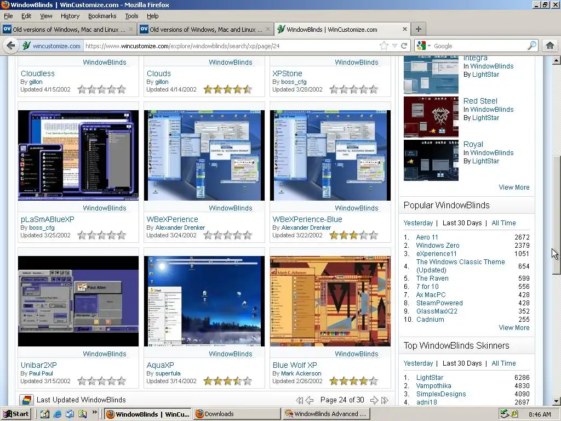
Task: Jump to first page double-left arrow
Action: 299,400
